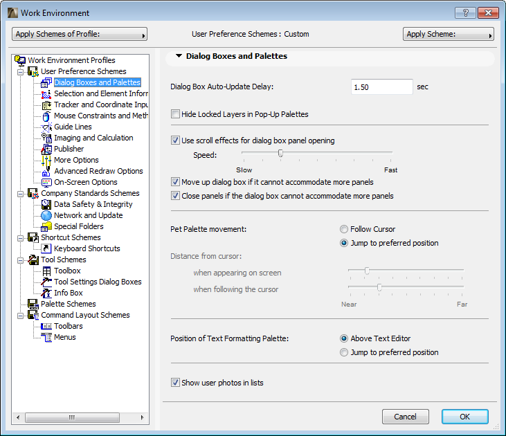
Task: Click the tree horizontal scrollbar left arrow
Action: tap(18, 417)
